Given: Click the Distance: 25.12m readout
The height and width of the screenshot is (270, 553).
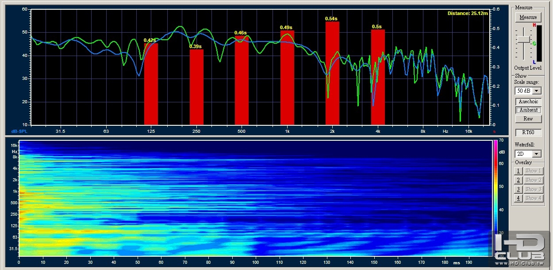Looking at the screenshot, I should 467,13.
